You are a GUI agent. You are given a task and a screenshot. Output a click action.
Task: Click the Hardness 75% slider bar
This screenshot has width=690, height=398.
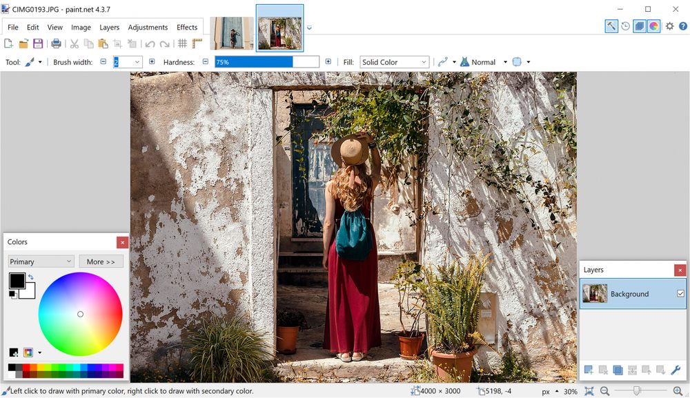coord(266,62)
